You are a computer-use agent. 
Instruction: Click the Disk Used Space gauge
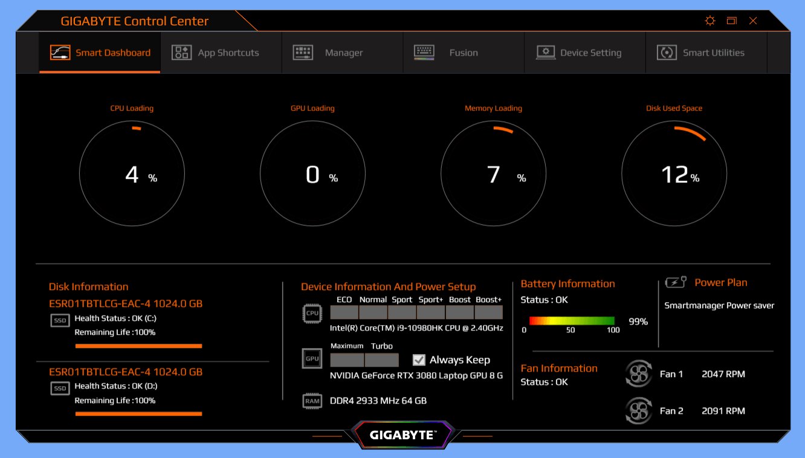pos(674,175)
